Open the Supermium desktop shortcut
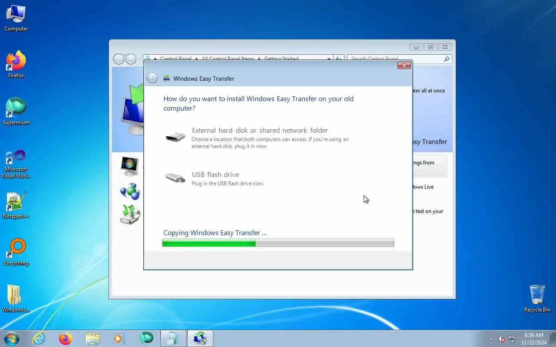This screenshot has width=556, height=347. 16,111
